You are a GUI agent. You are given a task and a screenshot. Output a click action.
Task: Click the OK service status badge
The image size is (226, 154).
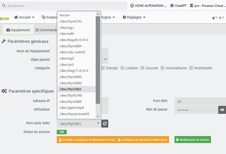[62, 132]
